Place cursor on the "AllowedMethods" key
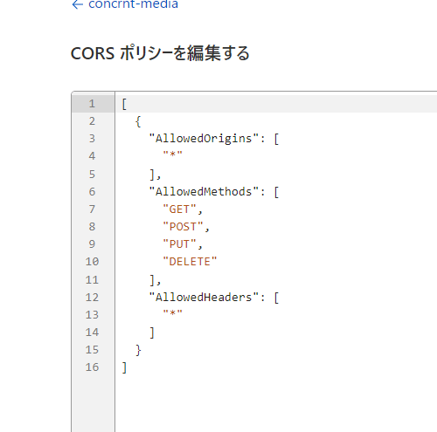437x432 pixels. (204, 192)
